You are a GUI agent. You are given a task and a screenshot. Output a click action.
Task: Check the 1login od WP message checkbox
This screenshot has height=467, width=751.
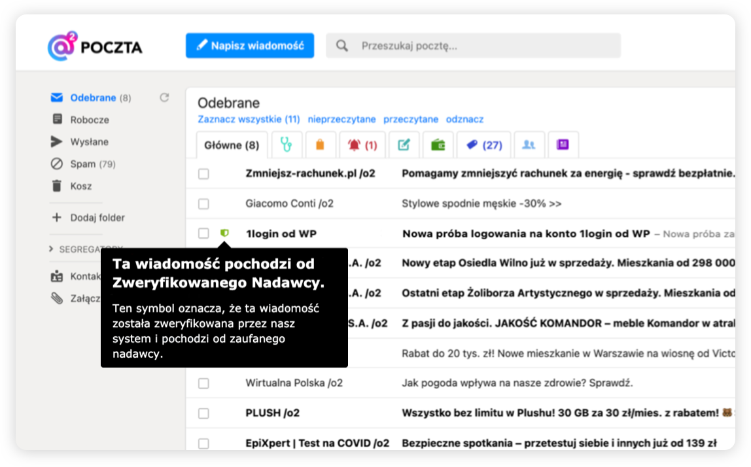203,233
